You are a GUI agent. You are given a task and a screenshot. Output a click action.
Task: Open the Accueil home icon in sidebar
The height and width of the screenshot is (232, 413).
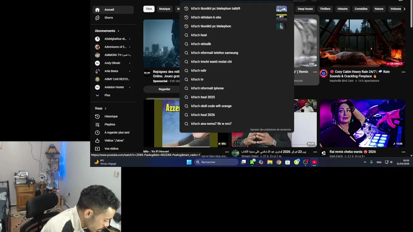(x=97, y=10)
